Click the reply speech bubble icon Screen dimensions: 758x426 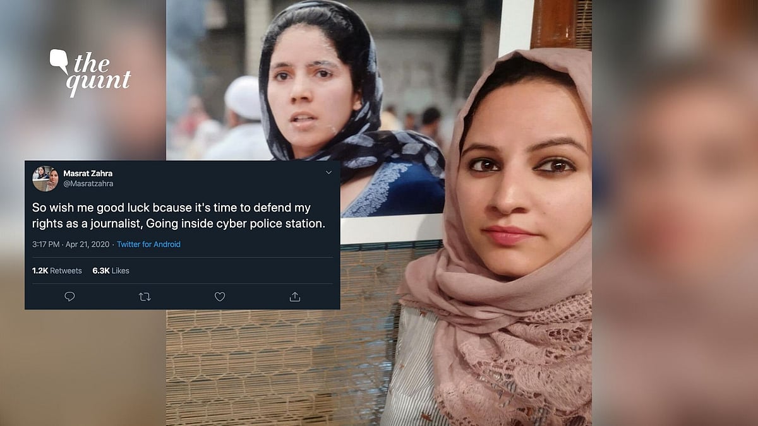69,297
